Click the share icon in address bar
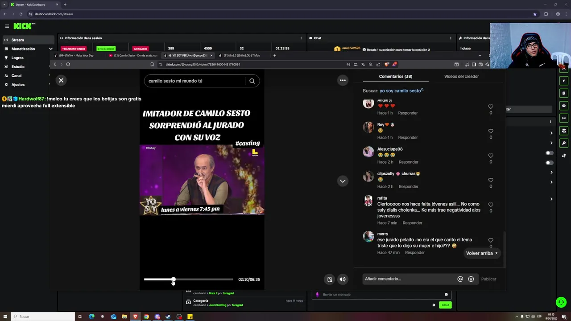The width and height of the screenshot is (571, 321). click(x=378, y=64)
